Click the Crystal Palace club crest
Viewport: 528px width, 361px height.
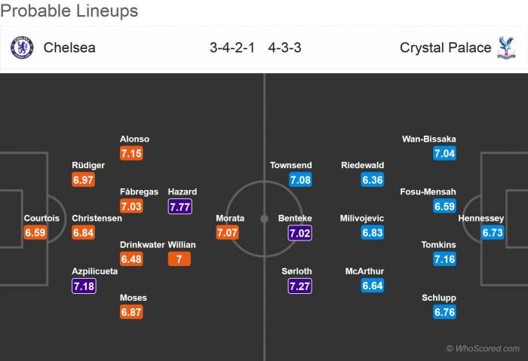coord(506,47)
